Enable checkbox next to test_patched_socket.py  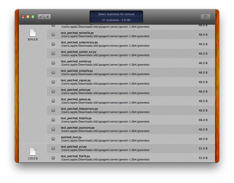point(53,63)
